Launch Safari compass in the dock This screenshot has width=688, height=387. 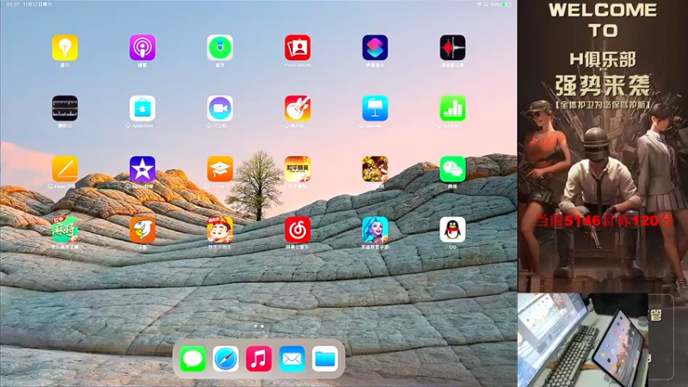tap(225, 359)
